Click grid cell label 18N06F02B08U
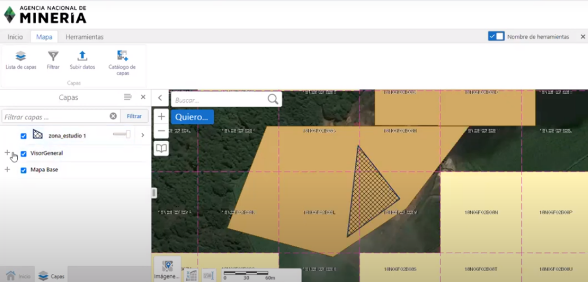Screen dimensions: 588x282 point(556,269)
